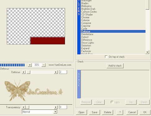Increase Defocus value with right arrow

pos(56,72)
